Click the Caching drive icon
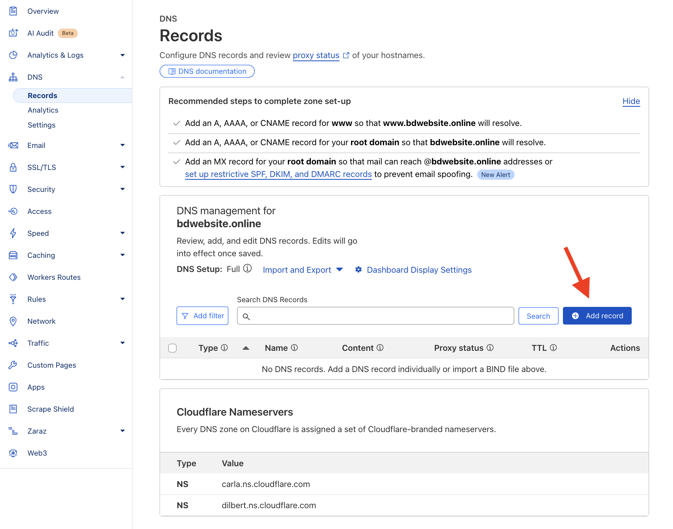This screenshot has width=673, height=529. pos(13,255)
